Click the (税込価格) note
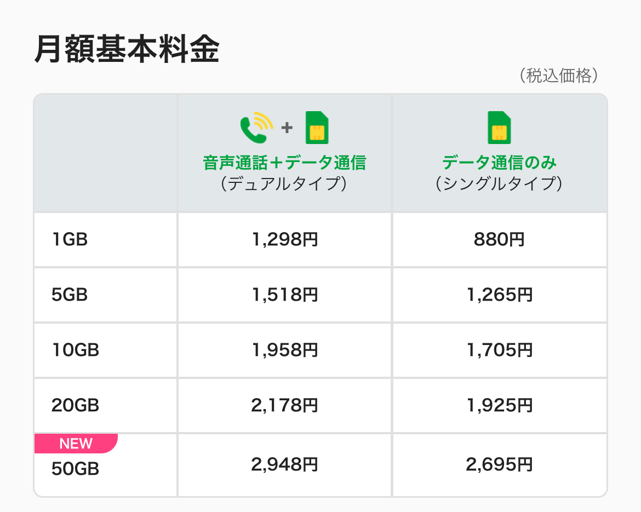The height and width of the screenshot is (512, 641). coord(558,76)
